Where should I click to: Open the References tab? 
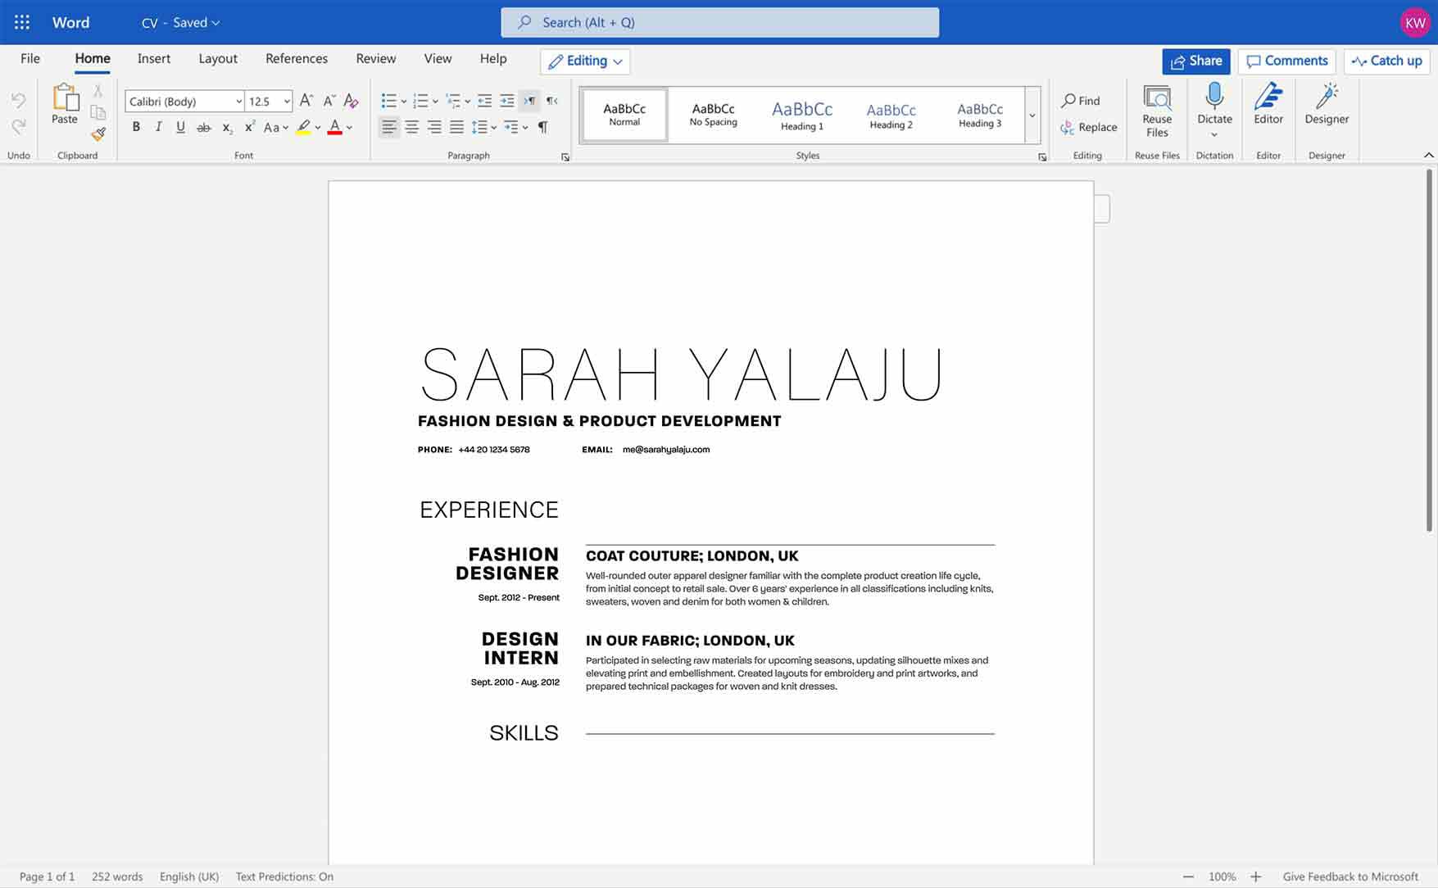297,59
